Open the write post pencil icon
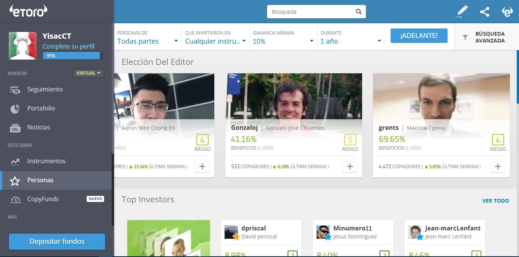Image resolution: width=519 pixels, height=257 pixels. coord(462,12)
